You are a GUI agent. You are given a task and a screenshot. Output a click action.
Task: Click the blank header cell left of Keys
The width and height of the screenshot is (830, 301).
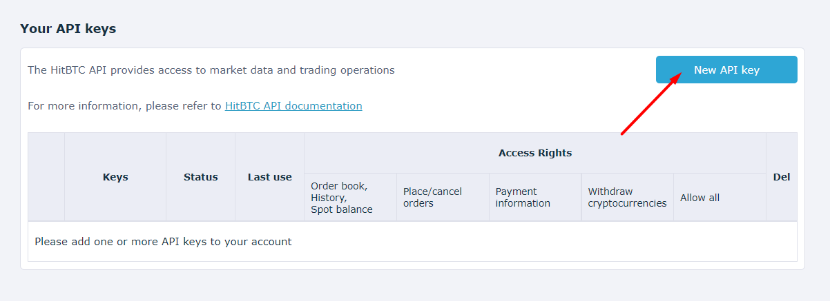pyautogui.click(x=46, y=177)
